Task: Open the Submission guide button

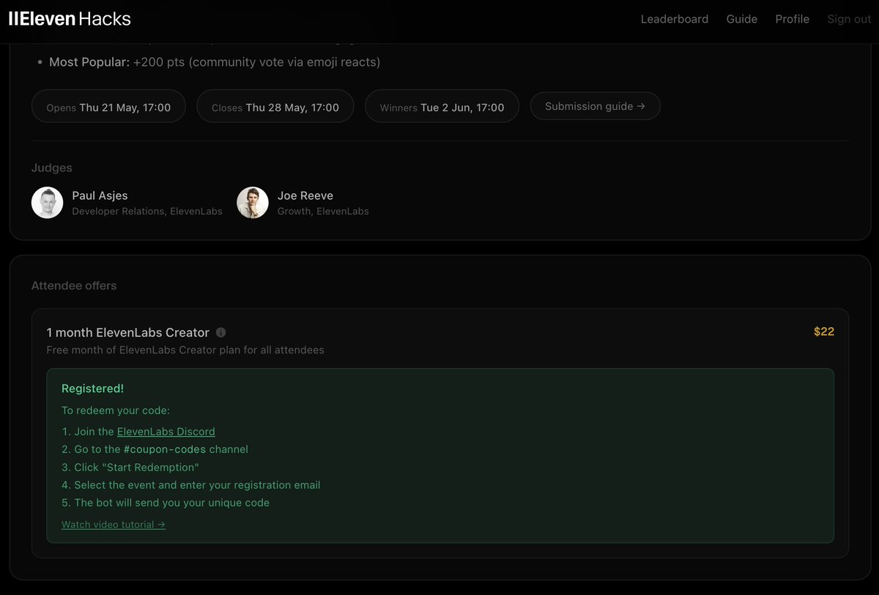Action: pyautogui.click(x=595, y=106)
